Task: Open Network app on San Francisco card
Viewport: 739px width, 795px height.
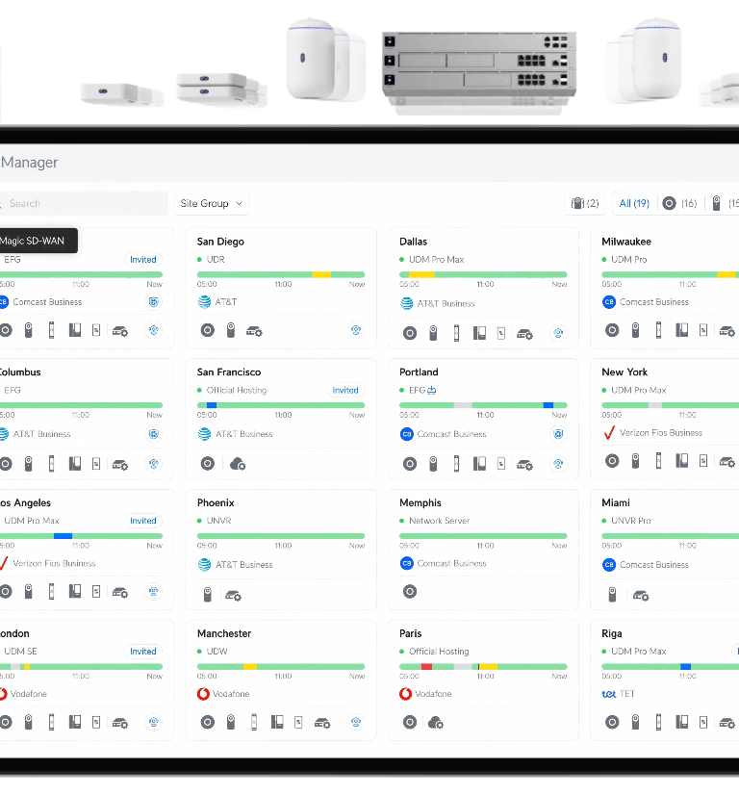Action: (x=207, y=463)
